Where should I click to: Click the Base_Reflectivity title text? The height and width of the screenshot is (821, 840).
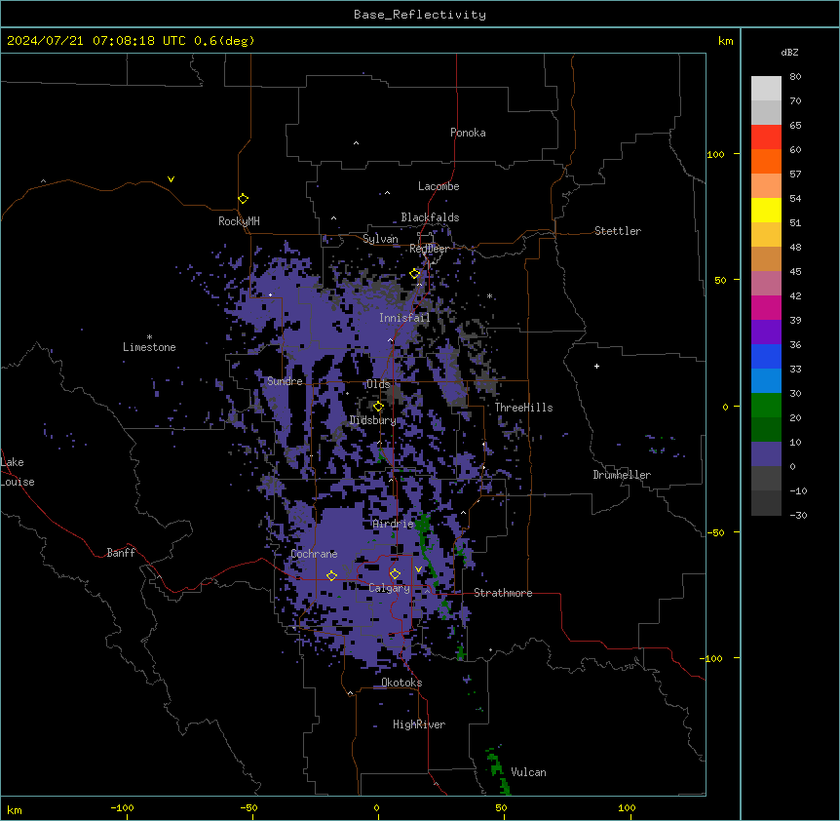click(x=420, y=15)
